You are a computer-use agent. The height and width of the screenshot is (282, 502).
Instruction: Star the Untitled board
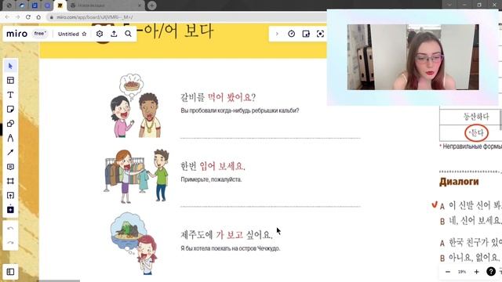click(84, 34)
